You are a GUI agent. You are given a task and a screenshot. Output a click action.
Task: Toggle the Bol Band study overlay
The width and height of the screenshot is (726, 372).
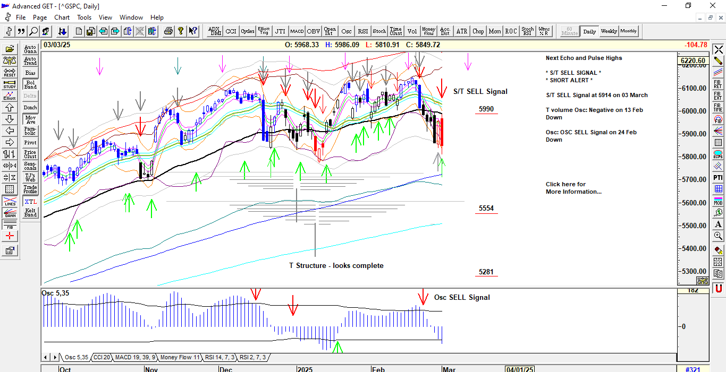click(30, 84)
